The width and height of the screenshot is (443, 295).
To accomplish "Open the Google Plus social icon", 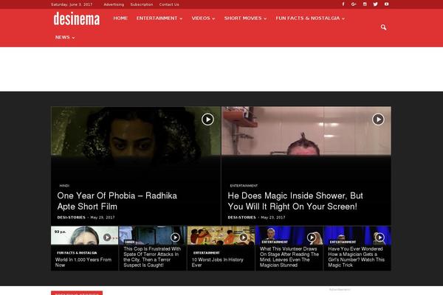I will (x=354, y=4).
